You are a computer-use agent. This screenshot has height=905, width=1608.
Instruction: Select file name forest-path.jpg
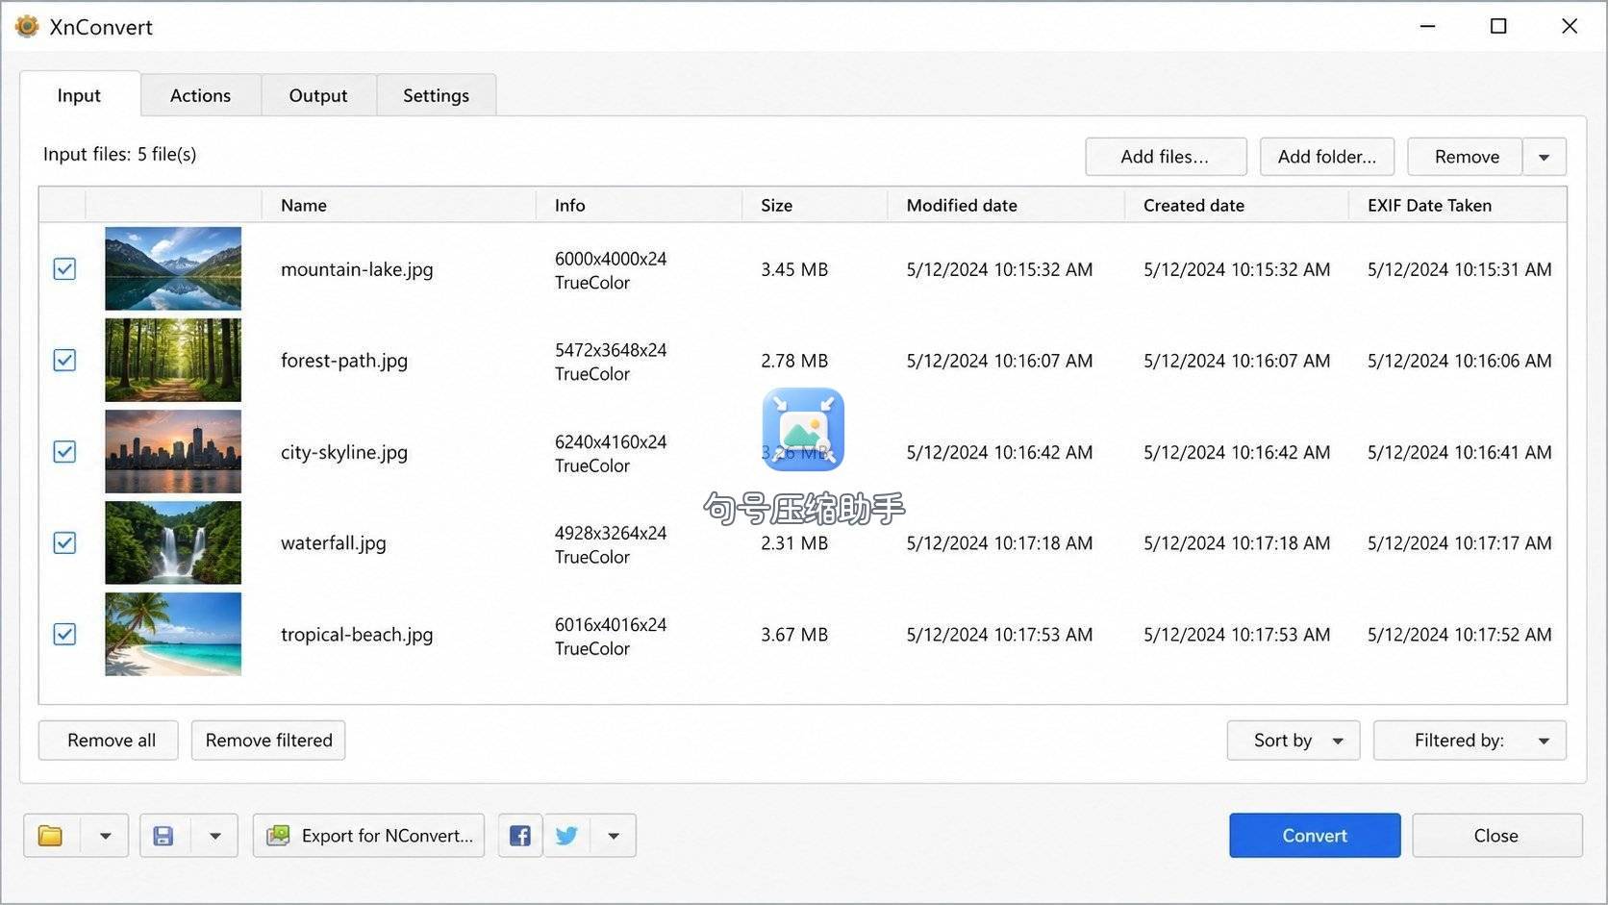pyautogui.click(x=344, y=361)
